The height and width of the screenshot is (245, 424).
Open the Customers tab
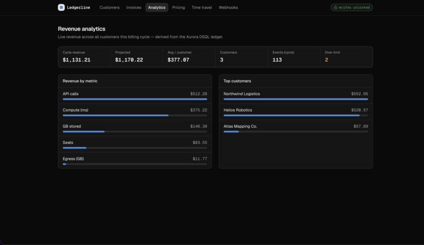(x=109, y=7)
